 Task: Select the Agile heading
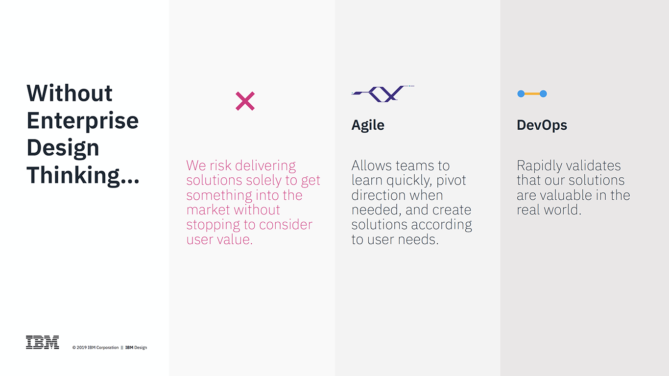pos(368,125)
